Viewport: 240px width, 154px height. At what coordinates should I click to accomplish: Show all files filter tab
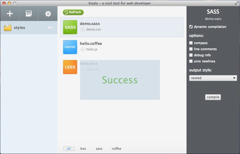pyautogui.click(x=69, y=148)
